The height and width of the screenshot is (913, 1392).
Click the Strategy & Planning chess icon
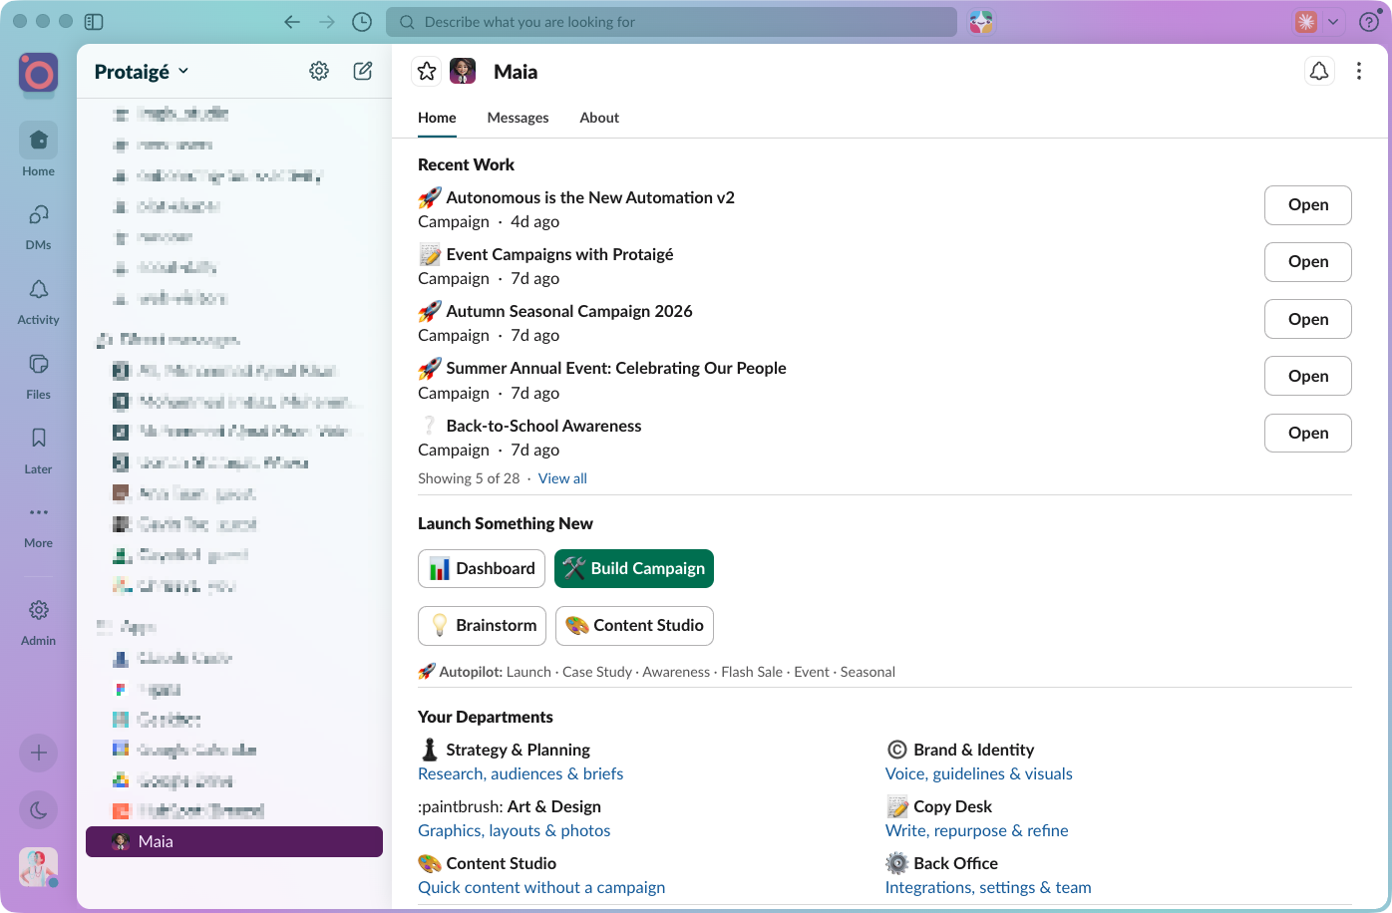pos(430,750)
